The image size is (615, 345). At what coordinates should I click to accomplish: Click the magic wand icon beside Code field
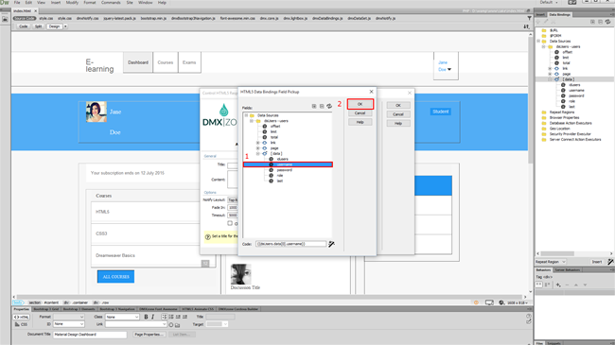331,244
